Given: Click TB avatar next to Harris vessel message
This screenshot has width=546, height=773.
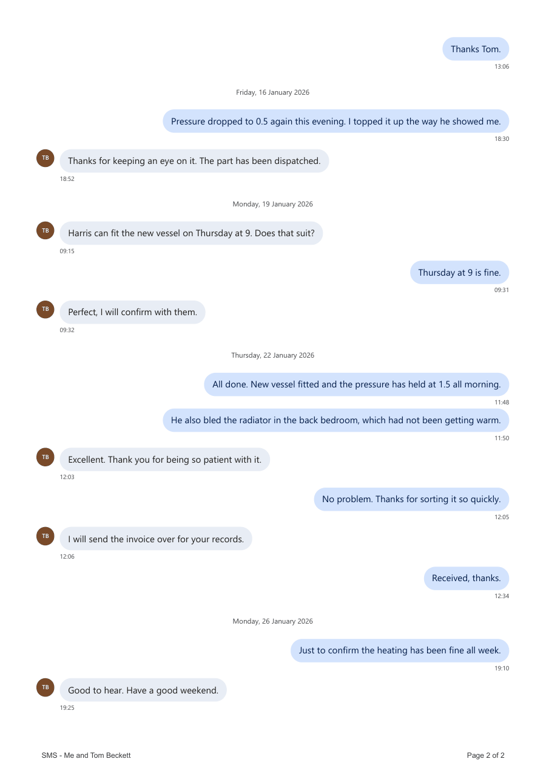Looking at the screenshot, I should click(x=45, y=231).
